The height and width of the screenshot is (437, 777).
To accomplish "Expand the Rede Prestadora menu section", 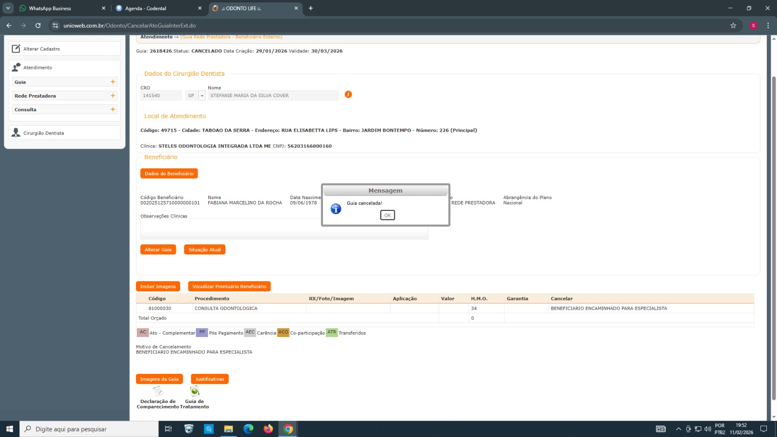I will (113, 96).
